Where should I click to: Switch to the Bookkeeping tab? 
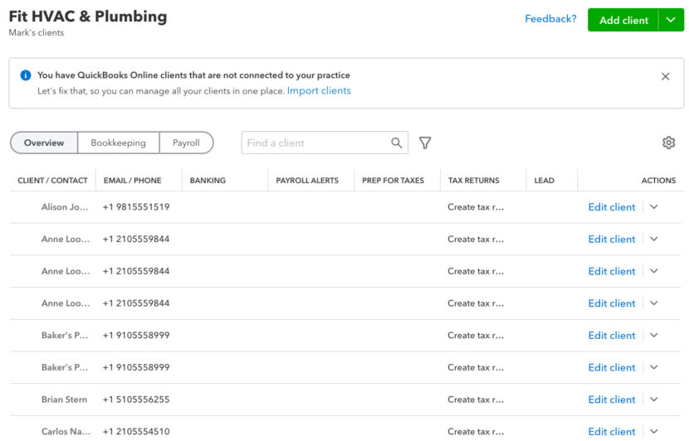point(118,143)
